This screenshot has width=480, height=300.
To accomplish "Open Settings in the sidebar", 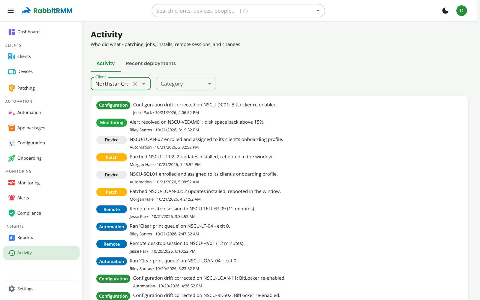I will 41,289.
